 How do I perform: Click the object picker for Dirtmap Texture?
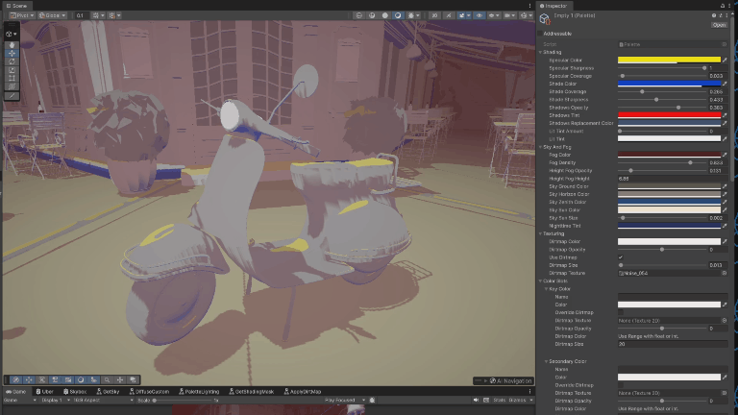[x=725, y=273]
